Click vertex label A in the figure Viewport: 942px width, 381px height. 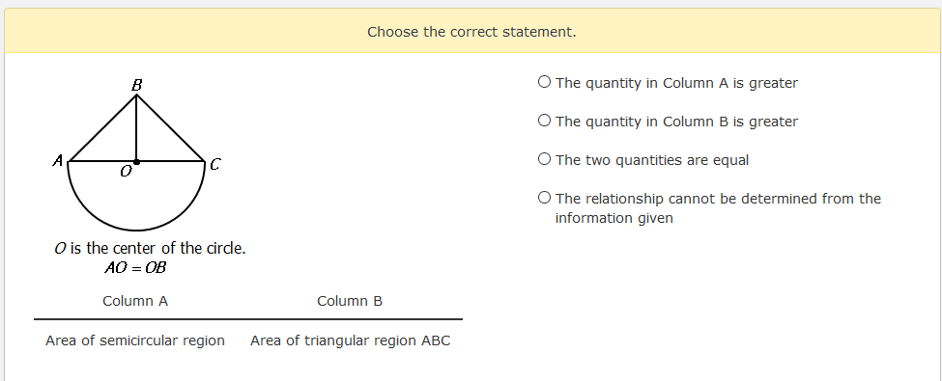58,161
